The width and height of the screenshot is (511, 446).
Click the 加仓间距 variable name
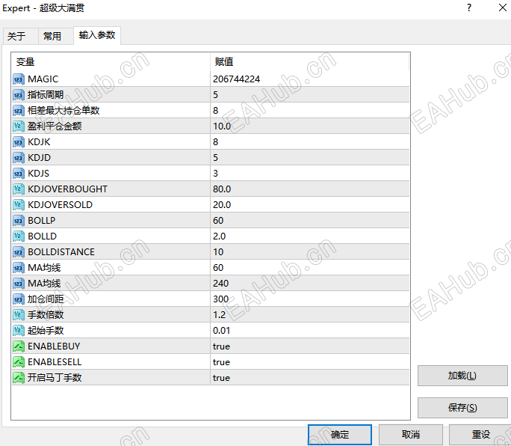pyautogui.click(x=46, y=299)
